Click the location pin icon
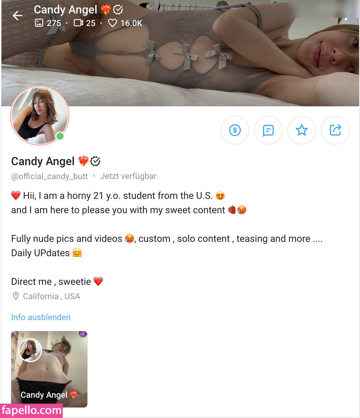The height and width of the screenshot is (418, 360). pos(16,296)
